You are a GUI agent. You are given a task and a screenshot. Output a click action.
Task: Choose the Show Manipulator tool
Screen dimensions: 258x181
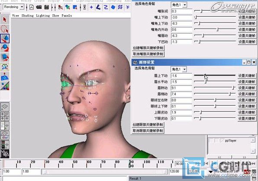[5, 86]
